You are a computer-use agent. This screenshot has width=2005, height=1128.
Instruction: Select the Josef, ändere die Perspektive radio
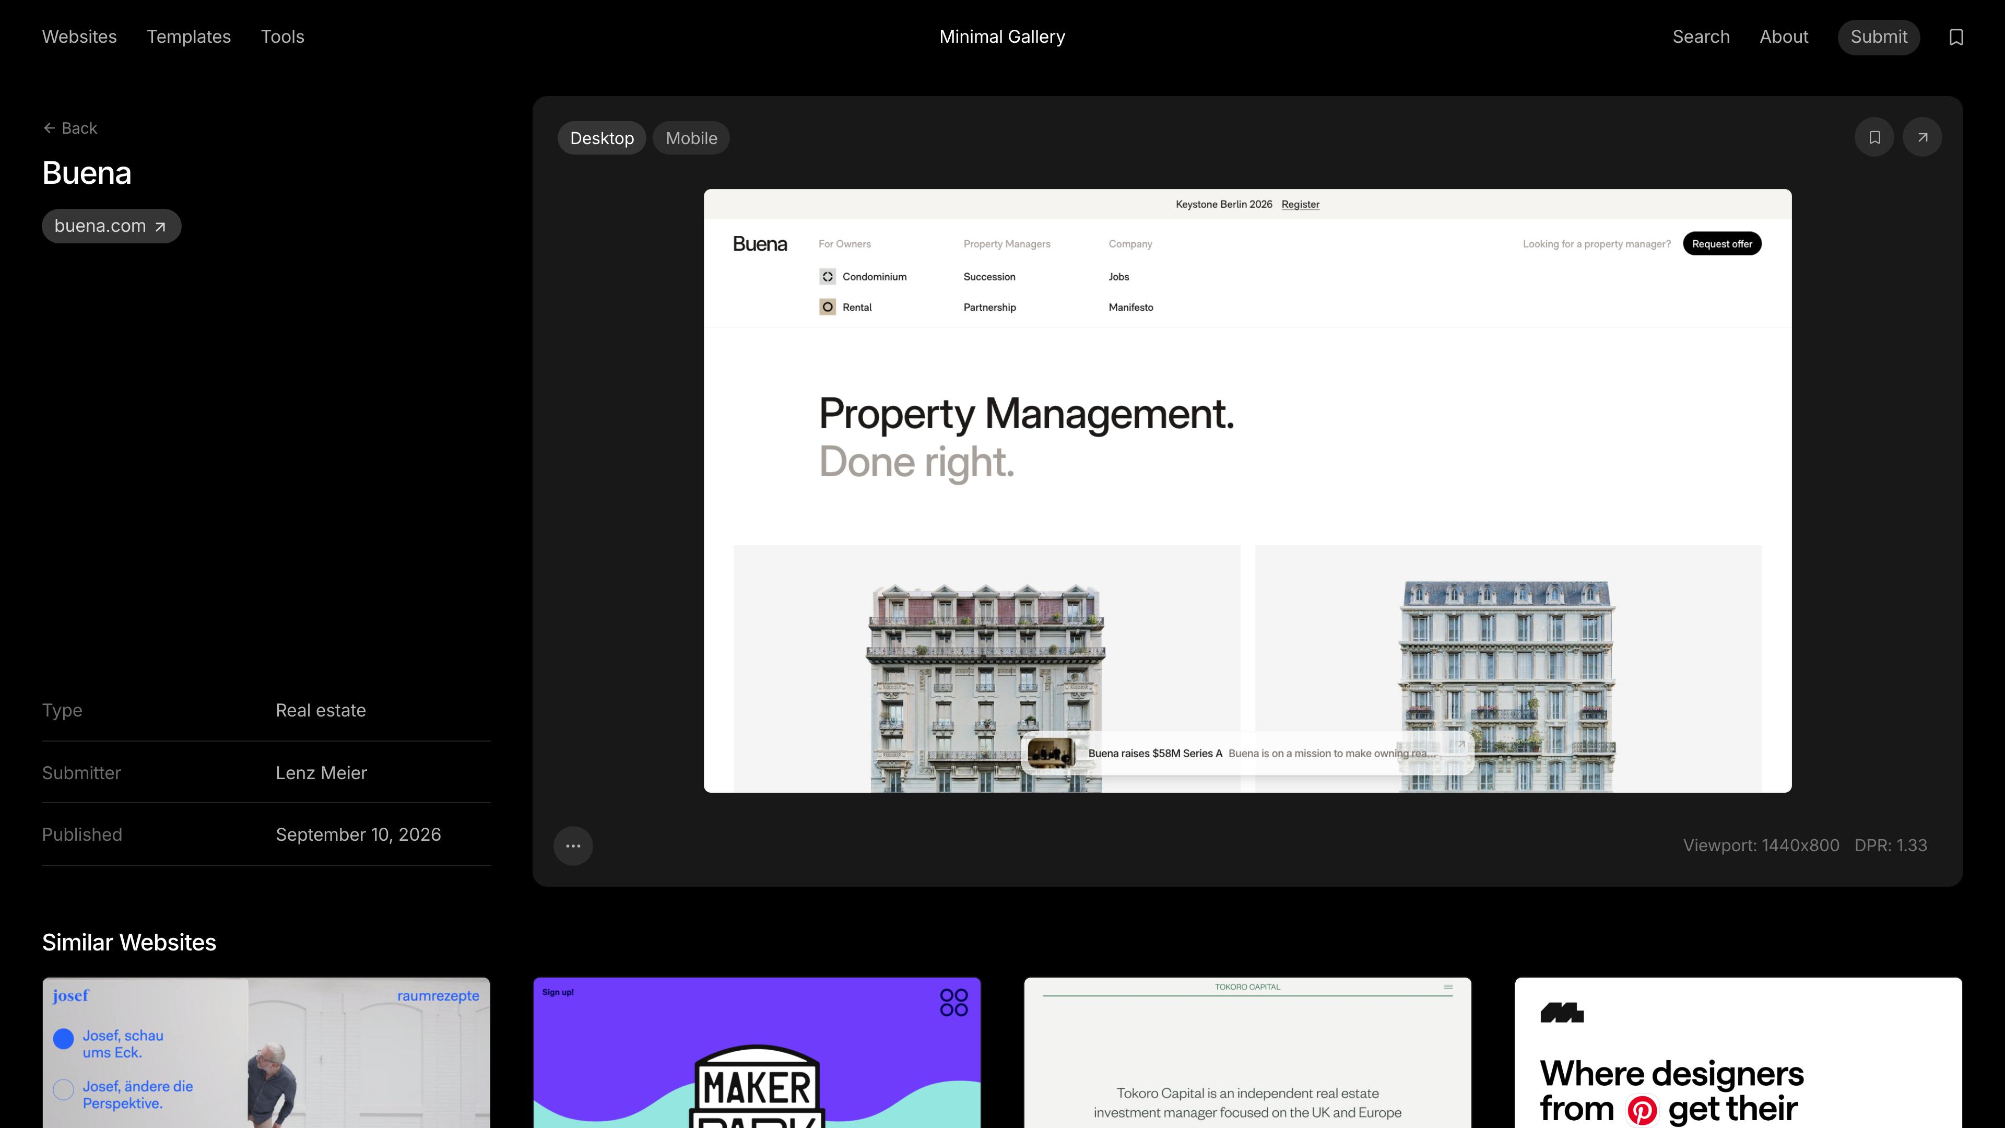[x=64, y=1089]
